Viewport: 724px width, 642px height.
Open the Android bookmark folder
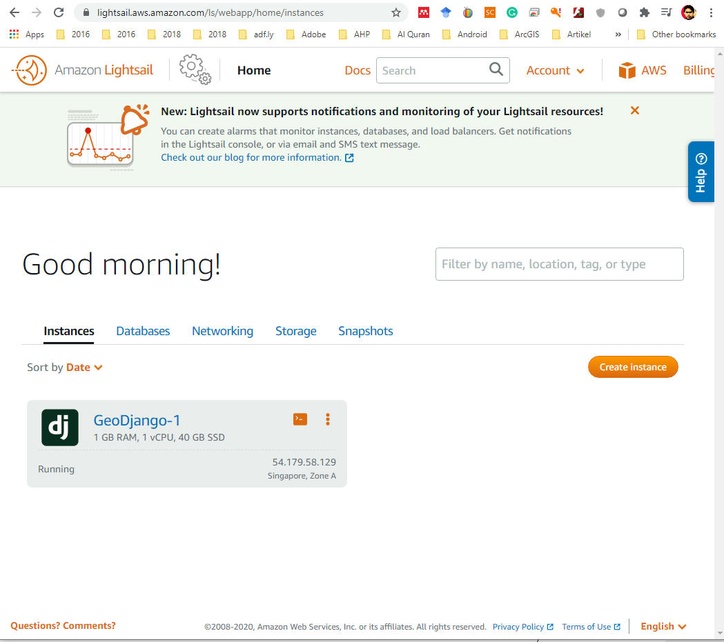[464, 34]
